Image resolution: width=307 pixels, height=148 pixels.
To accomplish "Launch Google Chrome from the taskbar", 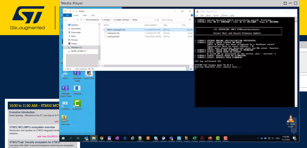I will (101, 138).
